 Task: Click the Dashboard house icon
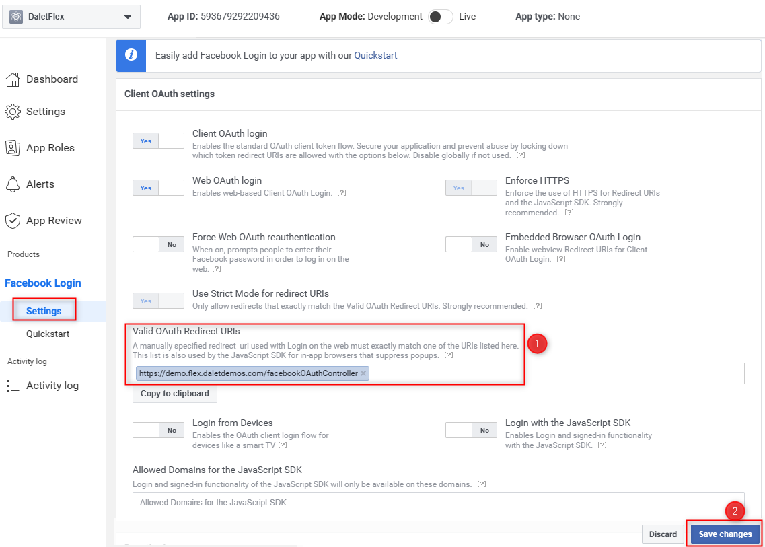pos(13,79)
